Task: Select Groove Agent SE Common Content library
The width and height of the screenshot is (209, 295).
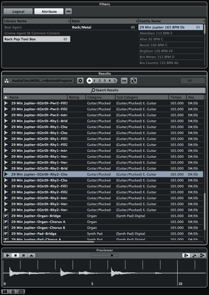Action: tap(37, 33)
